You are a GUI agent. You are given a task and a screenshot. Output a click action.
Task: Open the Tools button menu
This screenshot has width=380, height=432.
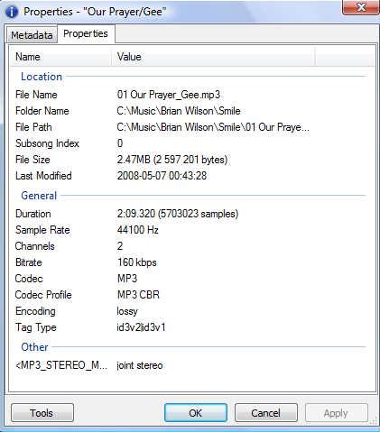42,413
